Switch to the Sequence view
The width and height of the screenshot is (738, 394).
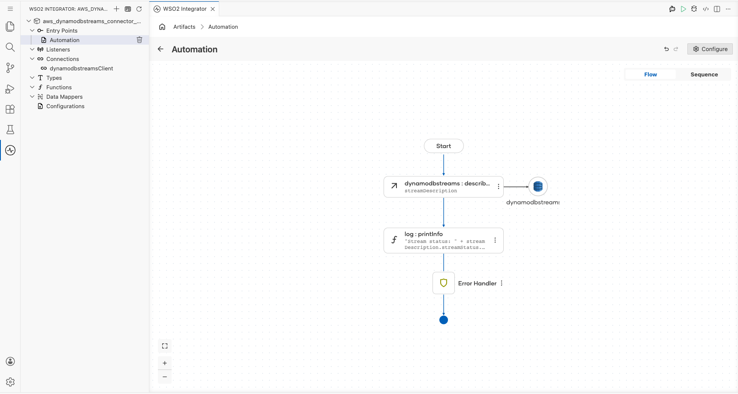click(704, 74)
